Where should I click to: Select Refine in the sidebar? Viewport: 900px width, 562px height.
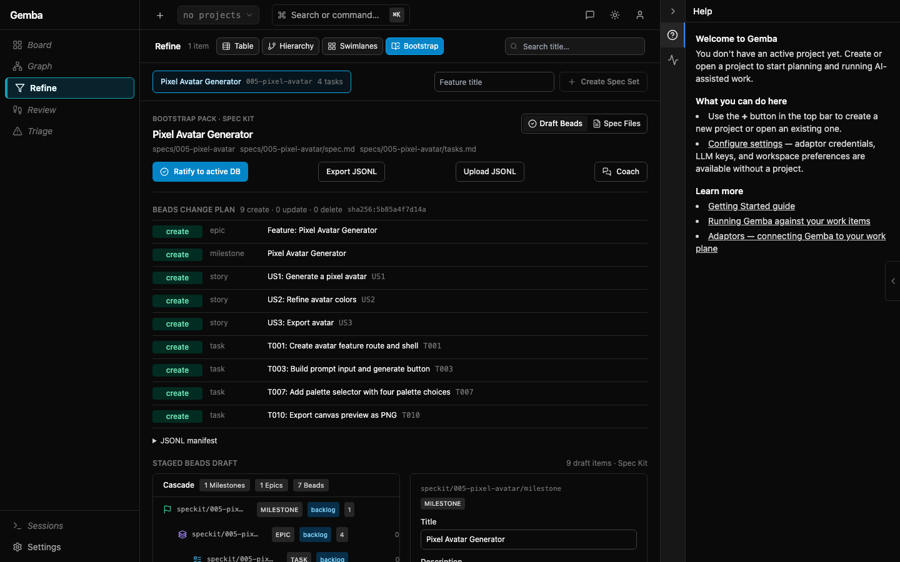[69, 88]
